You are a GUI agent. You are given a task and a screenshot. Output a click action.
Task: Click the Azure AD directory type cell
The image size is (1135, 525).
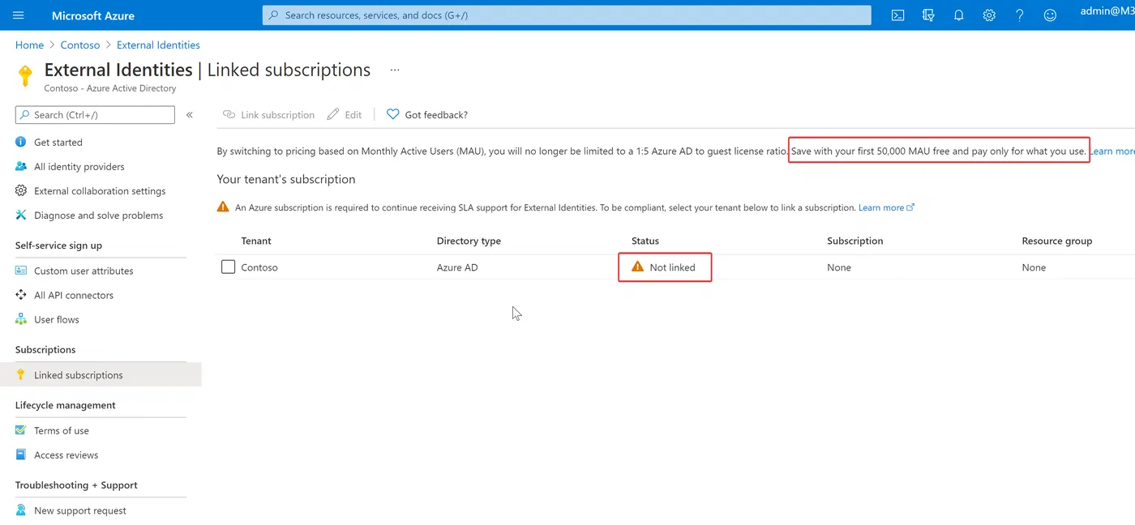[457, 267]
